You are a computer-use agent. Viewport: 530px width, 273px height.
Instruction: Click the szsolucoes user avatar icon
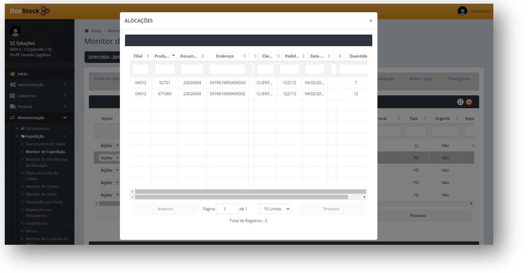[462, 11]
